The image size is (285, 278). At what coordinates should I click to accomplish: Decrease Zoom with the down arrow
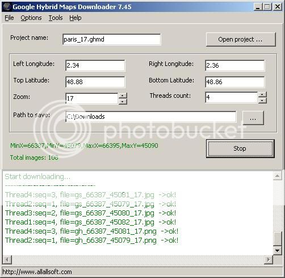[x=123, y=102]
